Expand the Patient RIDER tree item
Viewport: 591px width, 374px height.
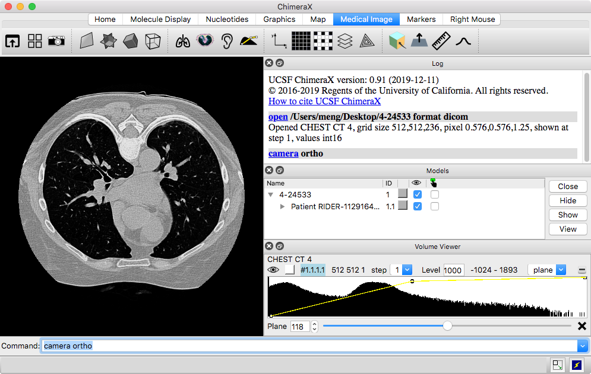point(283,207)
